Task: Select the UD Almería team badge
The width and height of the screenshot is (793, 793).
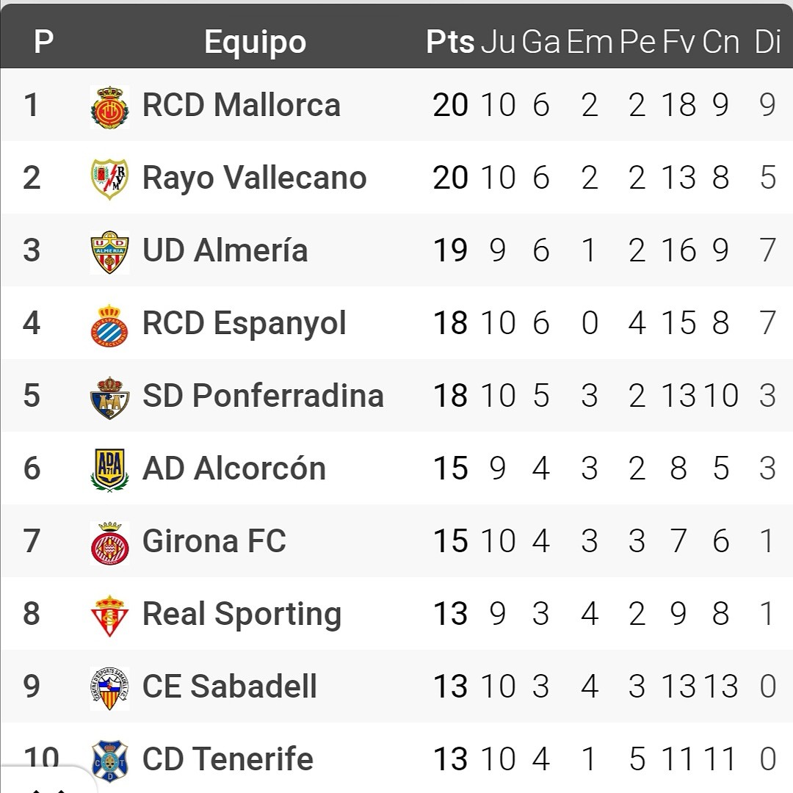Action: (109, 252)
